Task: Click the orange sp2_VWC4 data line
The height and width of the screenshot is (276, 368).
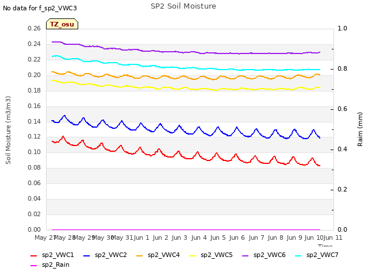Action: pyautogui.click(x=185, y=76)
